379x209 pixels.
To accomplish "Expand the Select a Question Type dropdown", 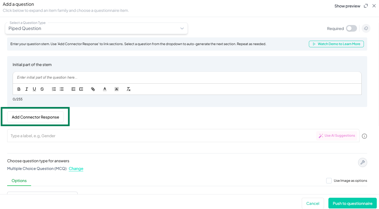I will (x=96, y=29).
